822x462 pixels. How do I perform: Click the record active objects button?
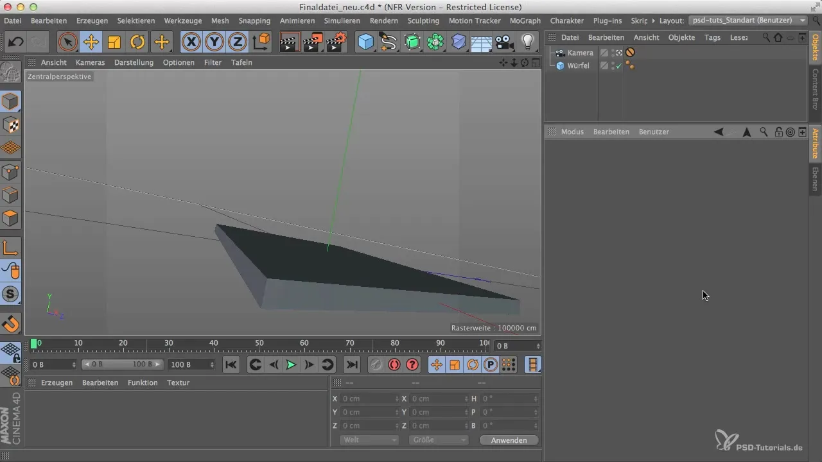pos(376,364)
